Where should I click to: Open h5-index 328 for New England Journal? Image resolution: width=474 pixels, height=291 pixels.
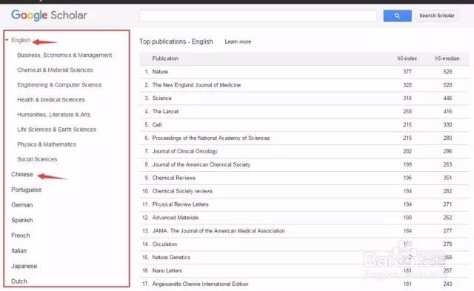[407, 85]
